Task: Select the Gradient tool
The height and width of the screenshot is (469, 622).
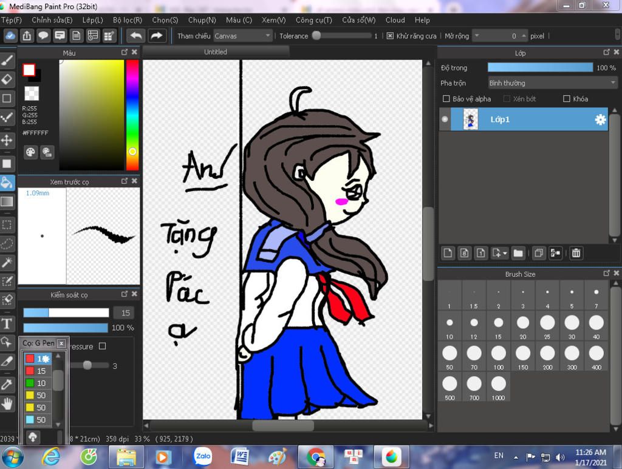Action: coord(7,201)
